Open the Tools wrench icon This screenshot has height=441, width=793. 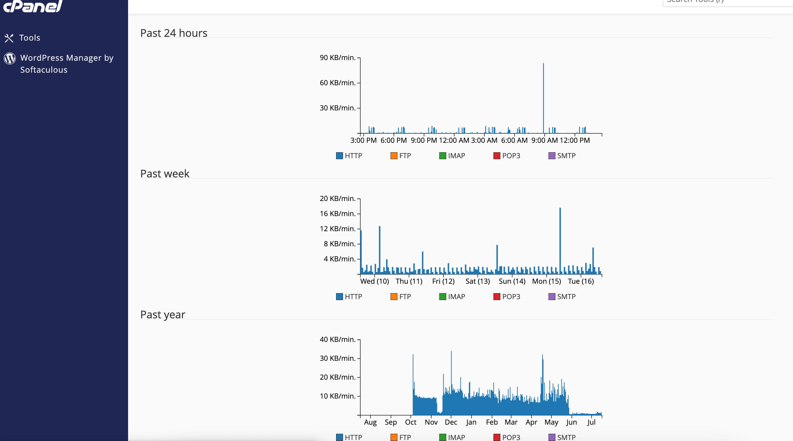(9, 38)
